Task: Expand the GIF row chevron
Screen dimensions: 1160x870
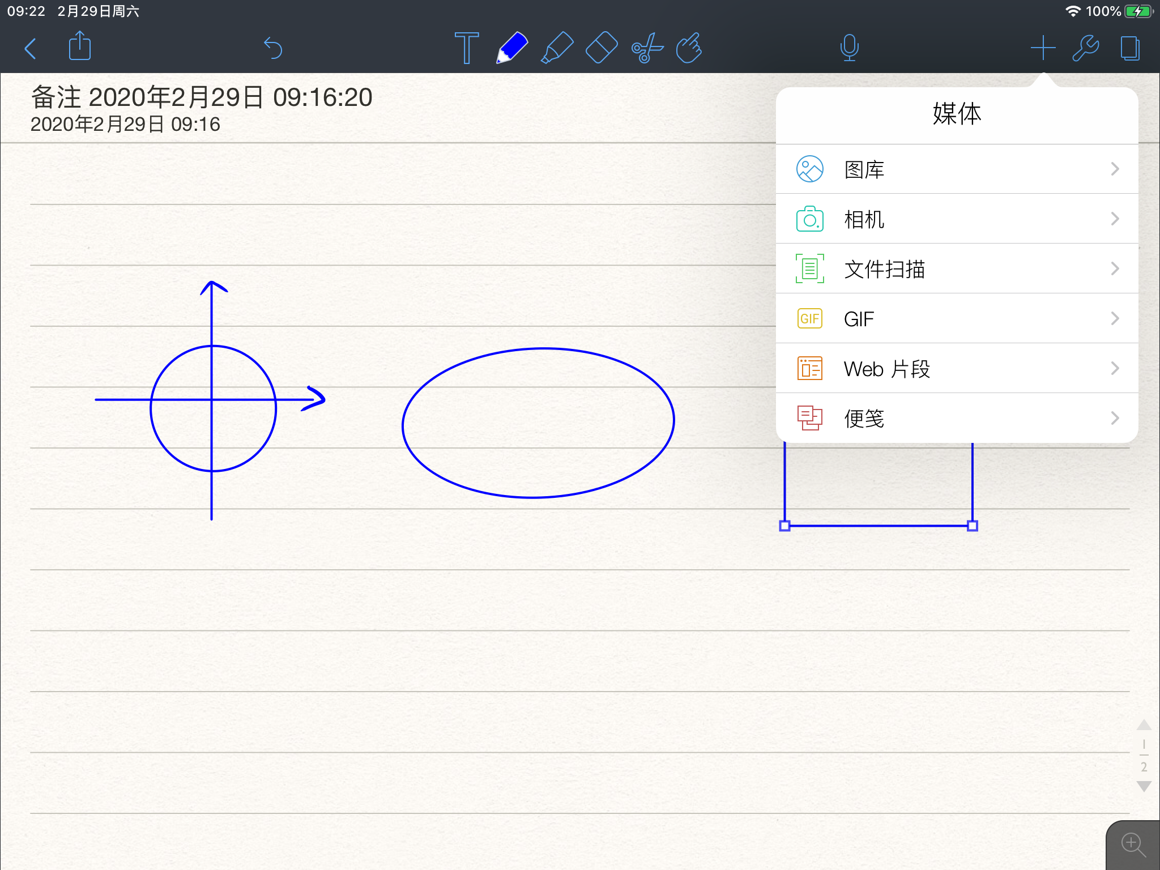Action: click(x=1115, y=319)
